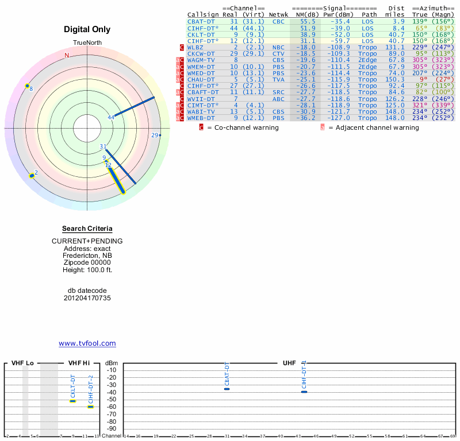Click the co-channel warning icon beside WLBZ
This screenshot has height=441, width=460.
coord(182,47)
